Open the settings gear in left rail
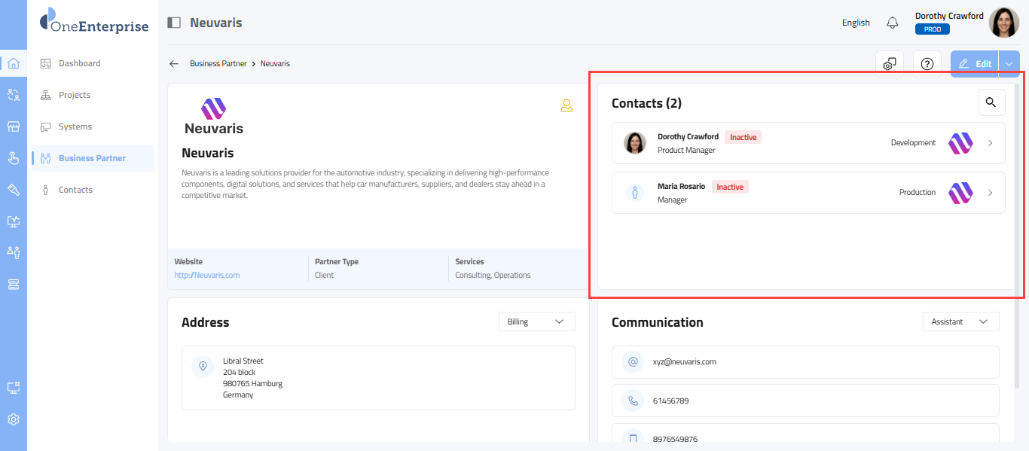The image size is (1029, 451). pos(14,419)
